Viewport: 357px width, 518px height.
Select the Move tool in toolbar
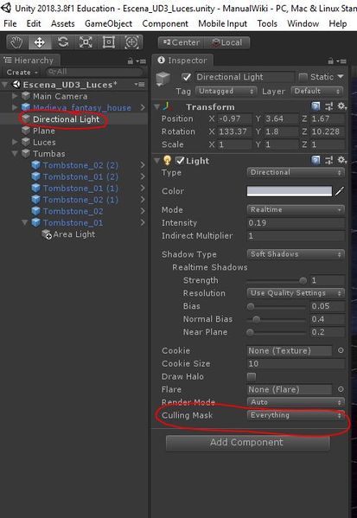tap(39, 42)
